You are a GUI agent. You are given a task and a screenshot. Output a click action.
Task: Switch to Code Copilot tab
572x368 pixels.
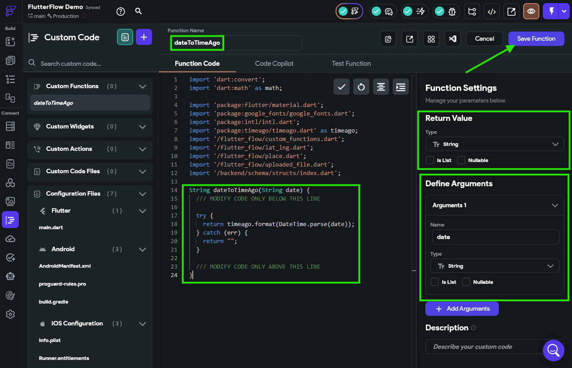coord(274,64)
